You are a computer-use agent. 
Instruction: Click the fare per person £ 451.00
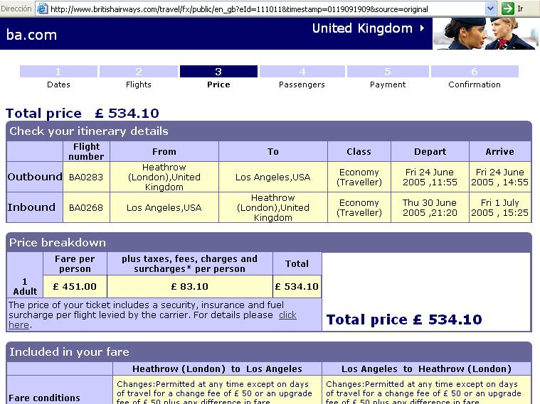75,286
